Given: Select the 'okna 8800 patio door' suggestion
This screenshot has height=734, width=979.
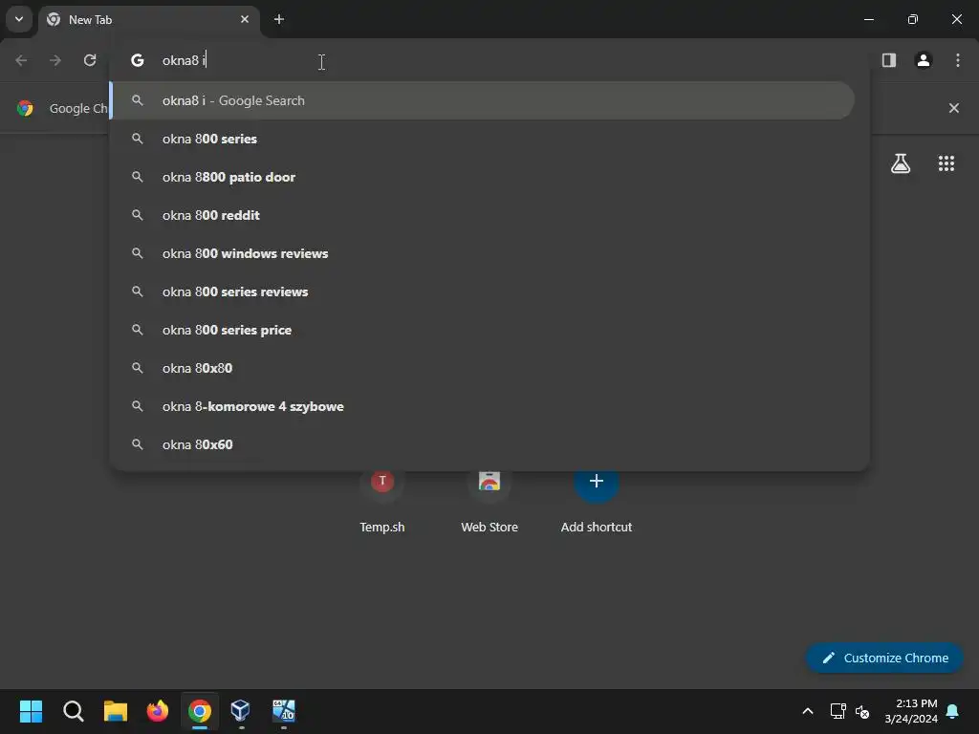Looking at the screenshot, I should 482,177.
